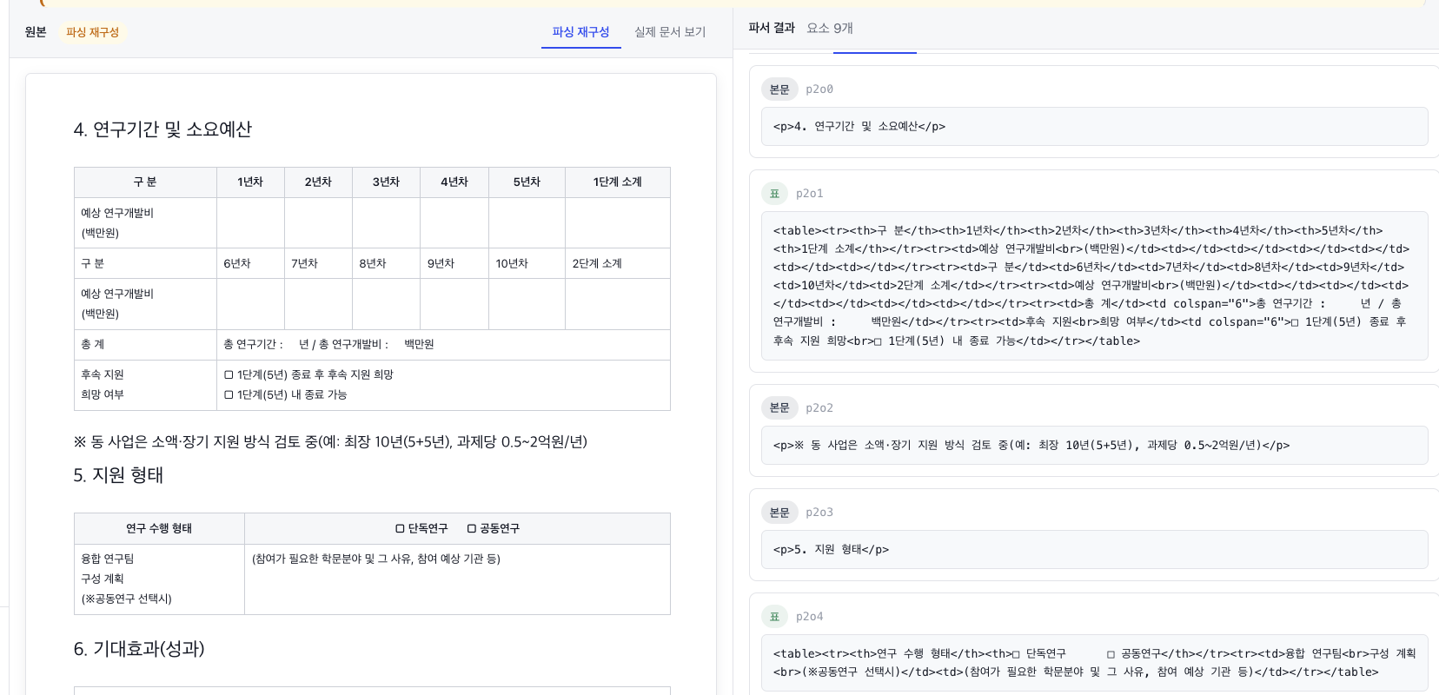The height and width of the screenshot is (695, 1439).
Task: Click the 5년차 column header
Action: 527,182
